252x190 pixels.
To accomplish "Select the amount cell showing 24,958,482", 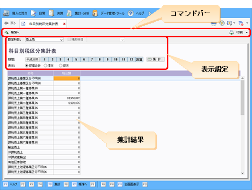I will tap(67, 98).
